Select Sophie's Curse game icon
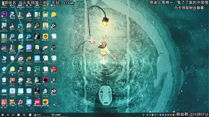The width and height of the screenshot is (209, 117). (37, 91)
